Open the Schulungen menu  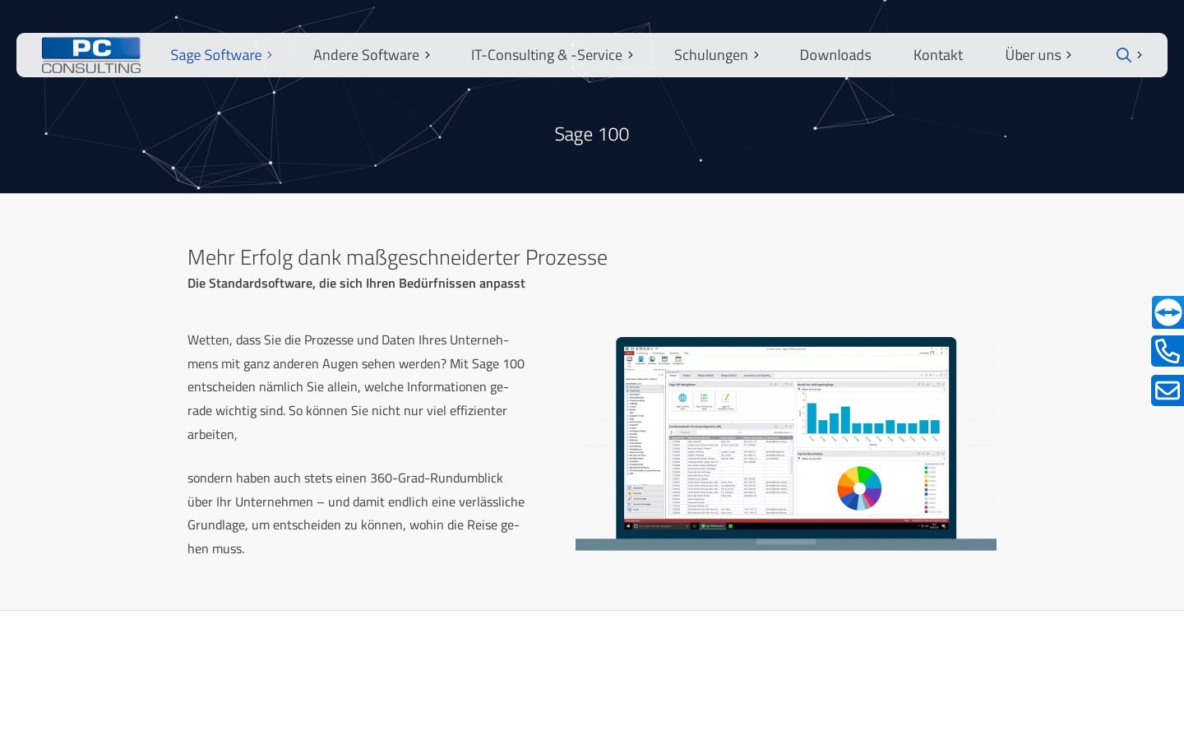click(x=711, y=55)
